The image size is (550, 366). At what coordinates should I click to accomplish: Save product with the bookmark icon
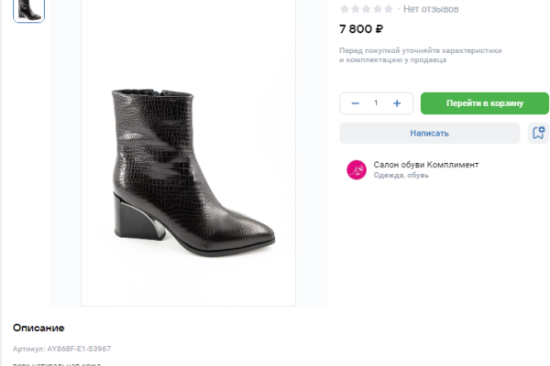pos(538,133)
